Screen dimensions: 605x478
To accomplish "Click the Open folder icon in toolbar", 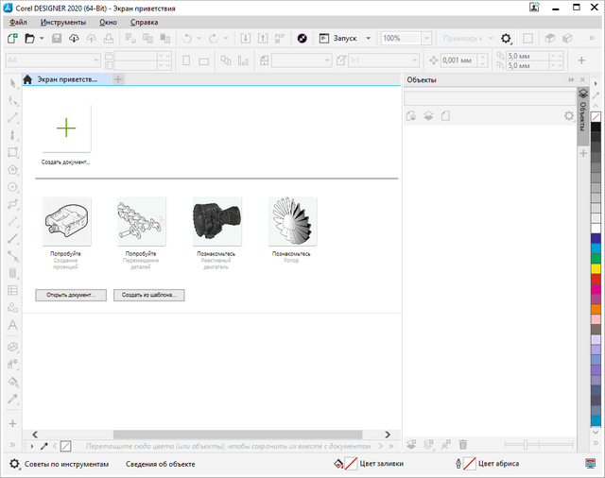I will pyautogui.click(x=29, y=39).
